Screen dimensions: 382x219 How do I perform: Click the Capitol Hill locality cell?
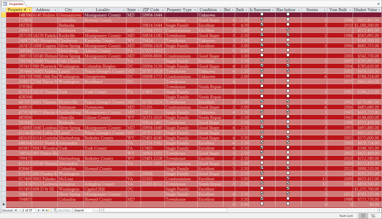(x=105, y=189)
